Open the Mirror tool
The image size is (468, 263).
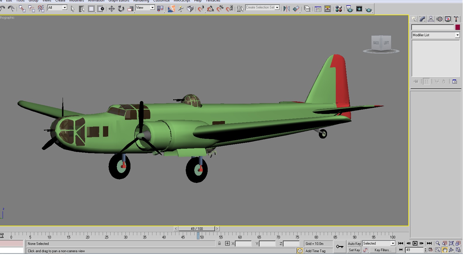click(286, 9)
